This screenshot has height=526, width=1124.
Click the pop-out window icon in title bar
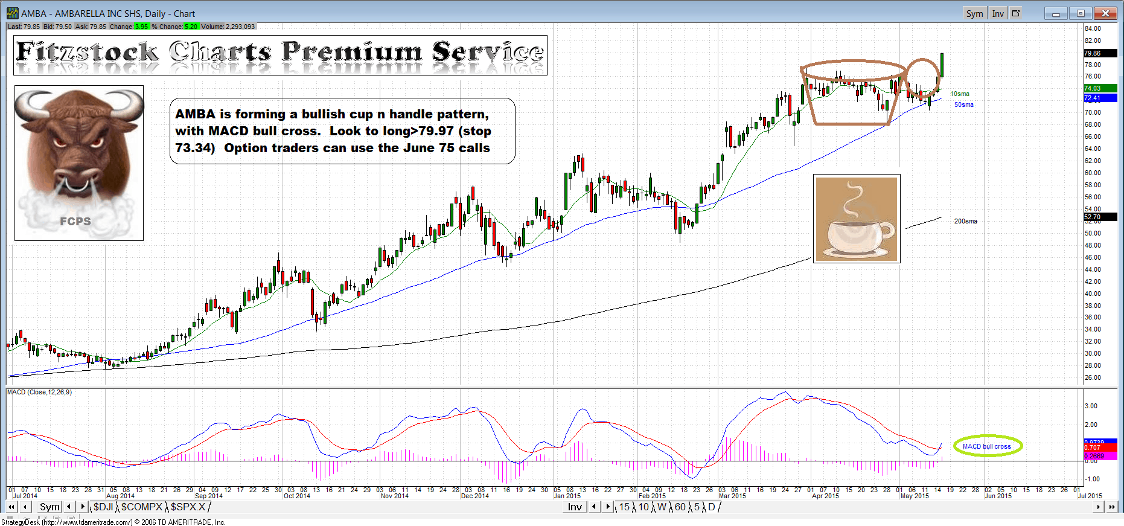point(1016,13)
